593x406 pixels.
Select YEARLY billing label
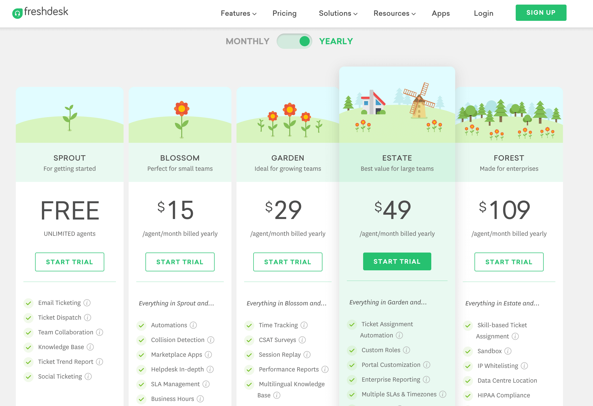pyautogui.click(x=336, y=41)
